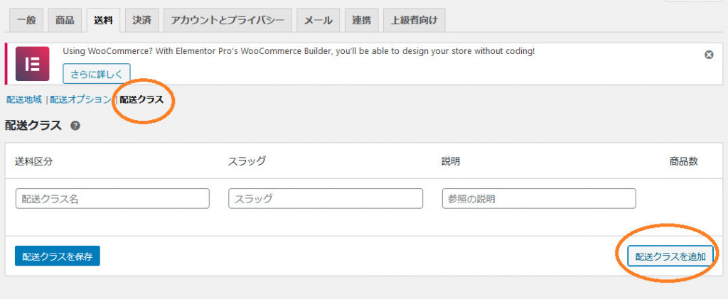
Task: Click the help icon beside 配送クラス heading
Action: coord(75,126)
